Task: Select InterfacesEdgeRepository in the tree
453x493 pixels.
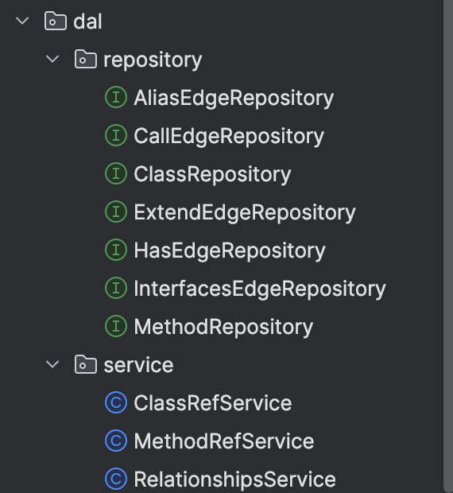Action: (260, 289)
